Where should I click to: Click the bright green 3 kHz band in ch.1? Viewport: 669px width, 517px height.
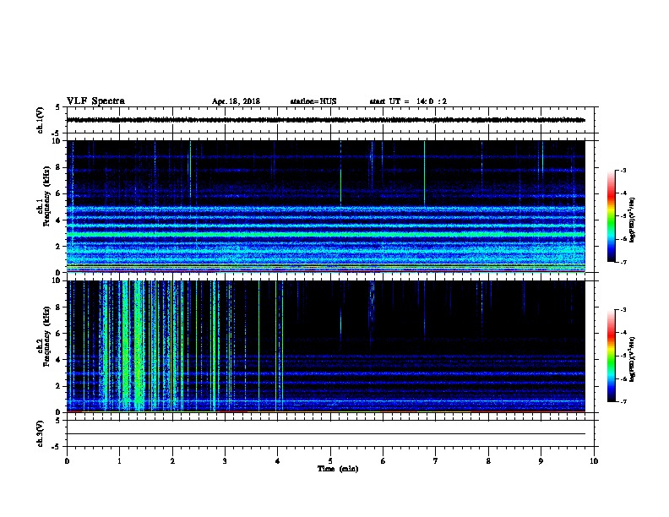pyautogui.click(x=325, y=235)
